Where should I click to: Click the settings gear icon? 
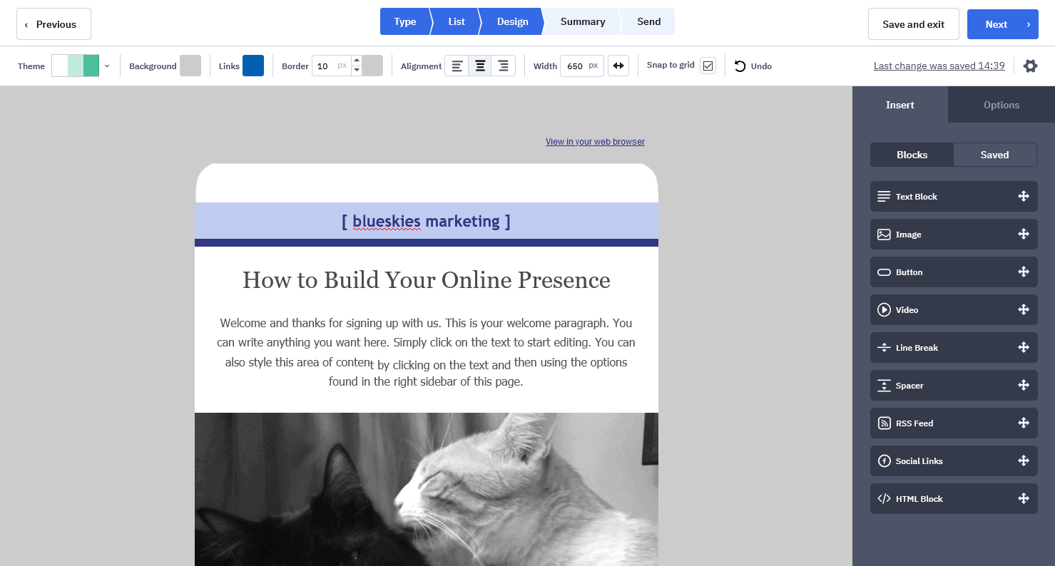1030,66
